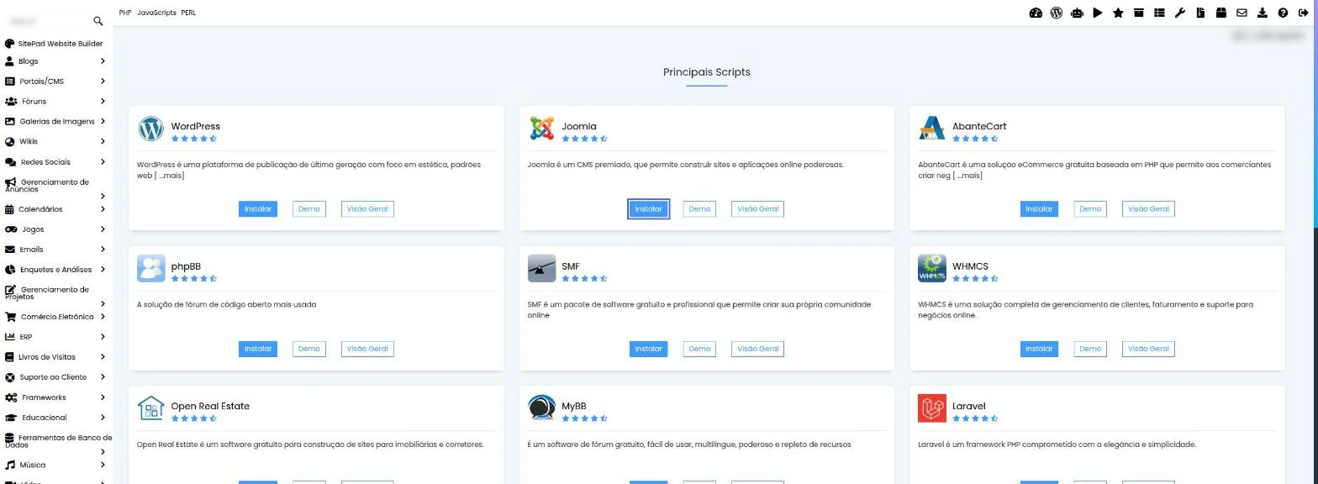Click the Joomla logo
The height and width of the screenshot is (484, 1318).
(x=542, y=129)
